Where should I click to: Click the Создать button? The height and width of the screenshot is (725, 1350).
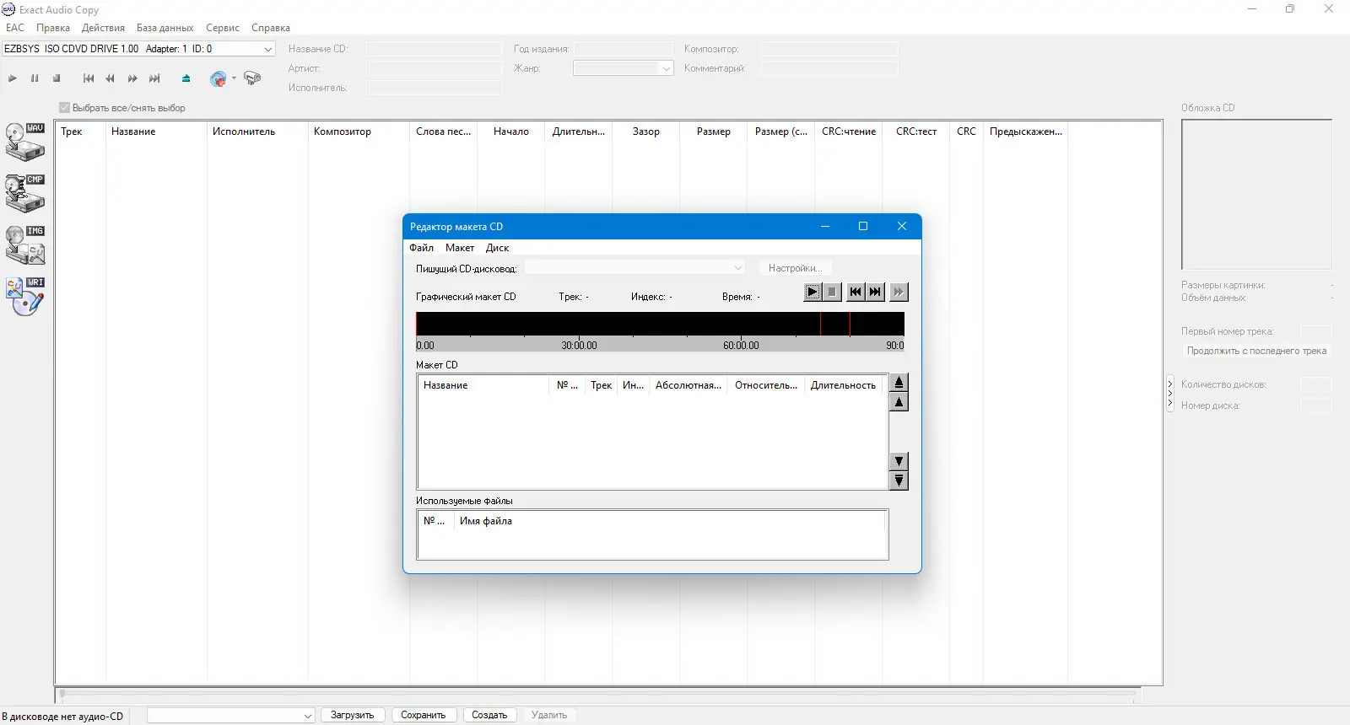point(489,715)
